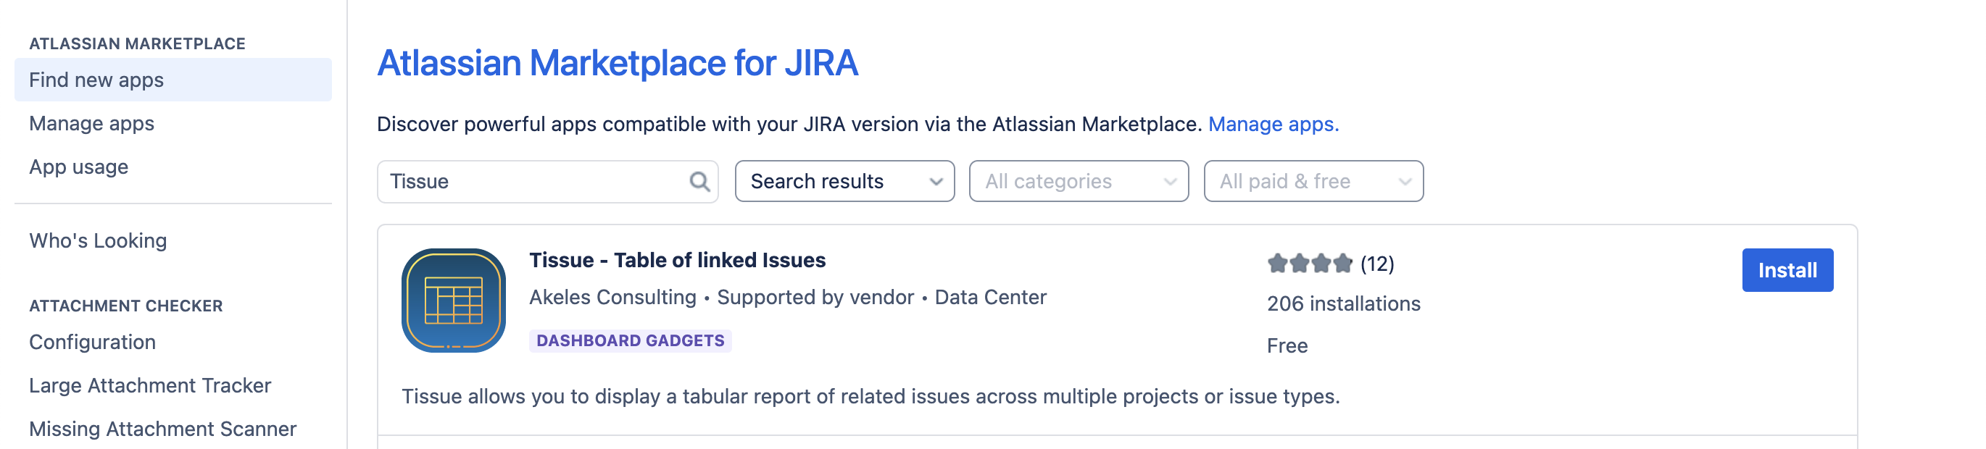Click the Tissue app table icon
Image resolution: width=1986 pixels, height=449 pixels.
coord(453,301)
